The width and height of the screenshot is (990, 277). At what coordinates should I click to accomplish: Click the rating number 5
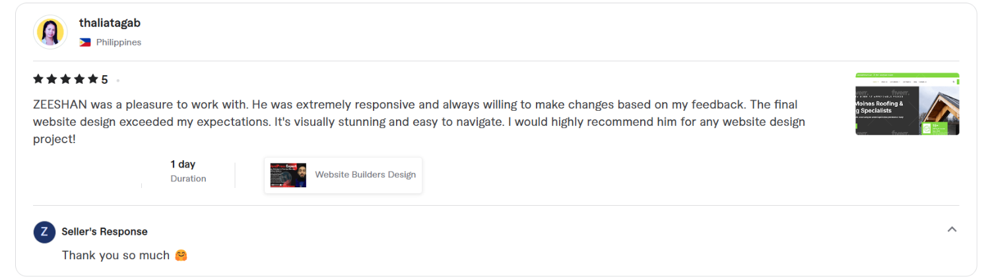point(104,80)
